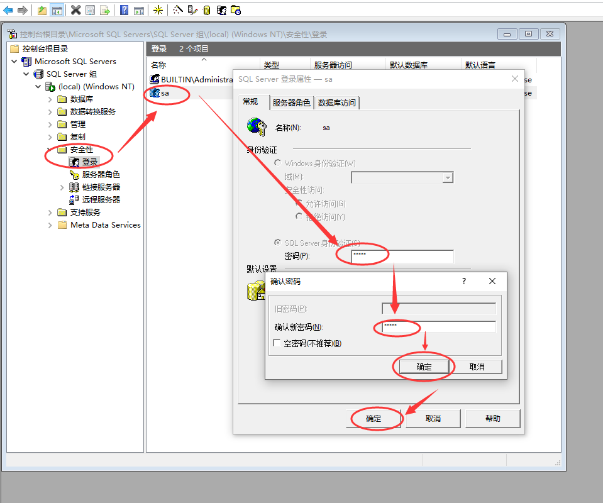Click the 控制台根目录 folder icon
603x503 pixels.
click(x=14, y=49)
